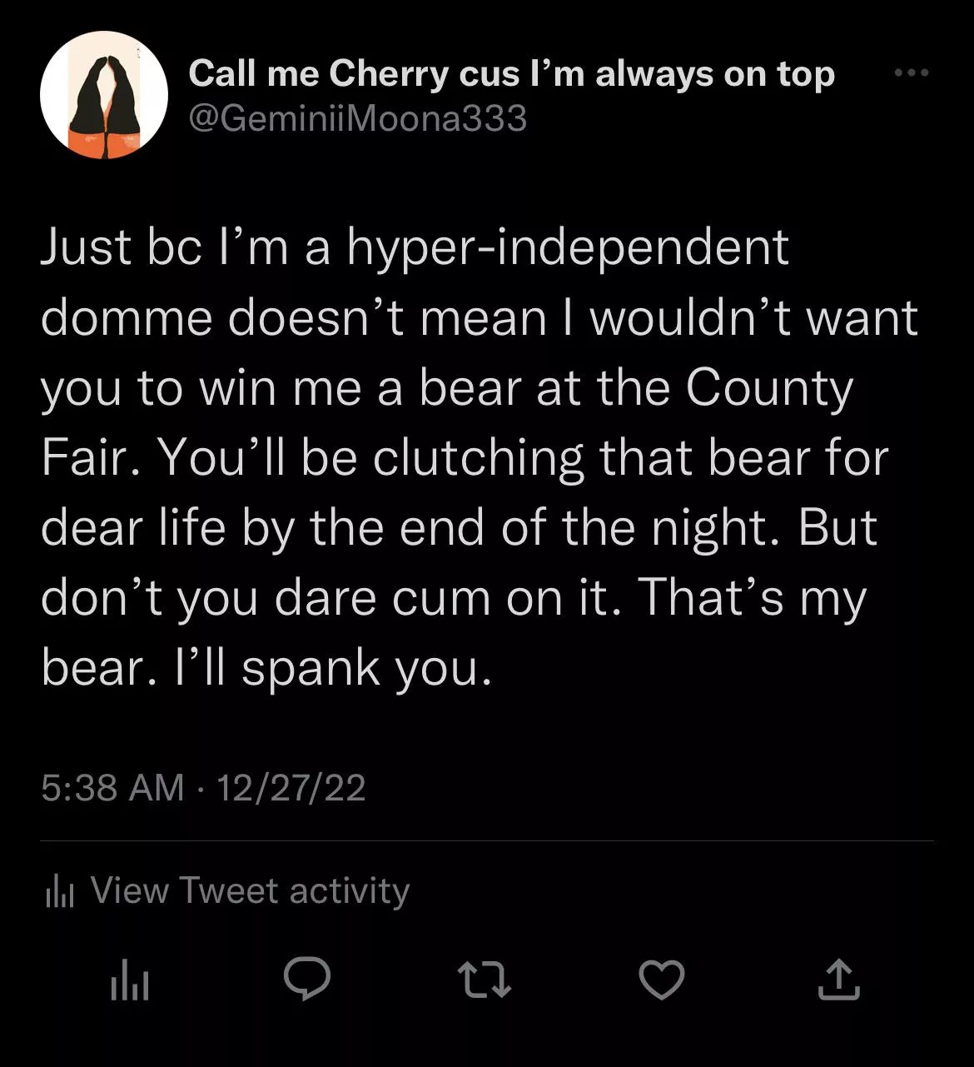The image size is (974, 1067).
Task: Click the 5:38 AM timestamp
Action: [x=112, y=787]
